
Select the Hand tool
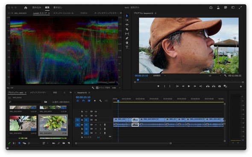pyautogui.click(x=127, y=43)
